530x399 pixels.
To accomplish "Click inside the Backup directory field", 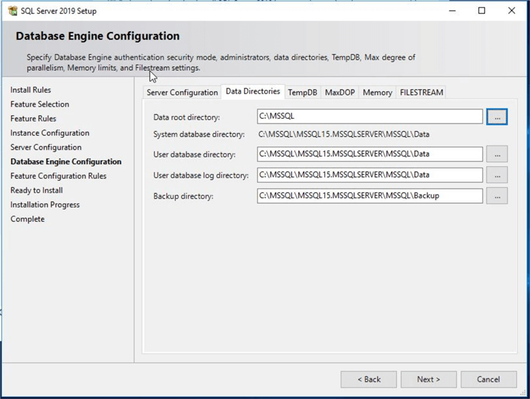I will 370,196.
